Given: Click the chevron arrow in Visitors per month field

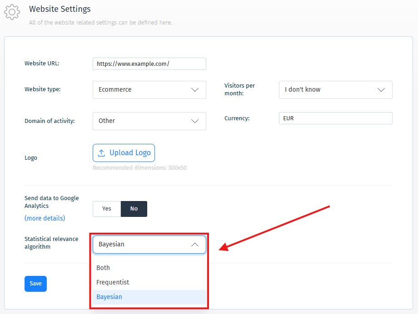Looking at the screenshot, I should (x=381, y=90).
